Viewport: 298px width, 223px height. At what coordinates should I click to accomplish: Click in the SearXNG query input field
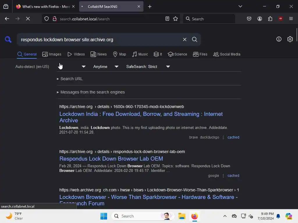point(99,39)
